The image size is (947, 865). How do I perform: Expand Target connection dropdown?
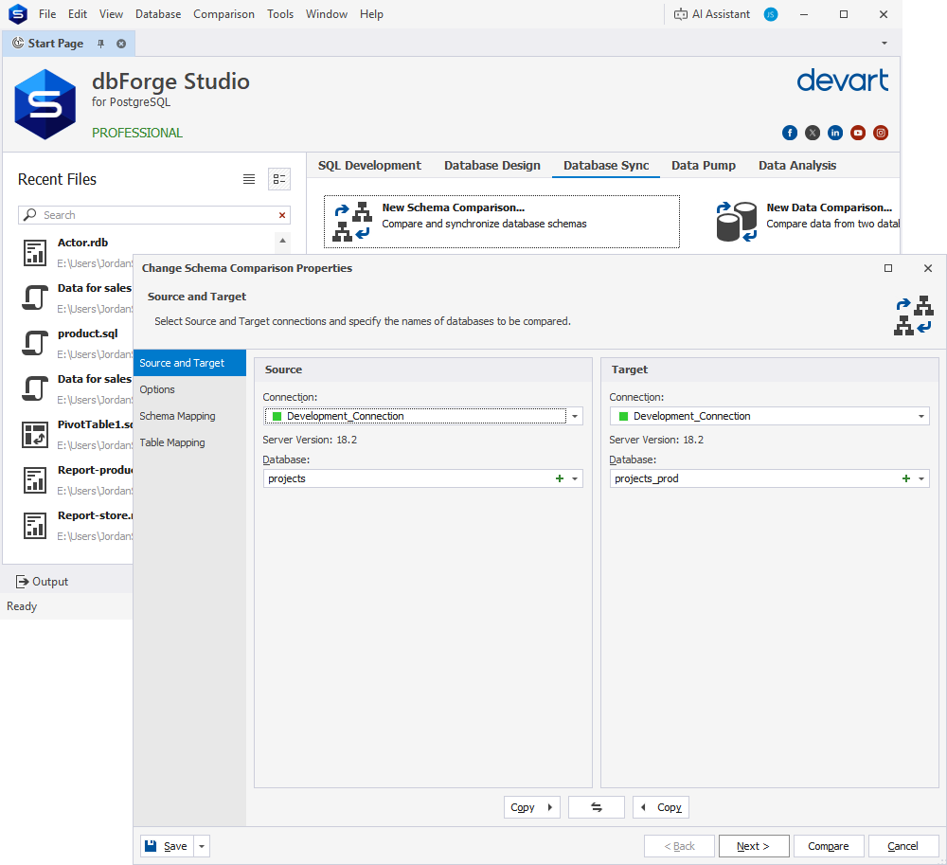coord(921,416)
